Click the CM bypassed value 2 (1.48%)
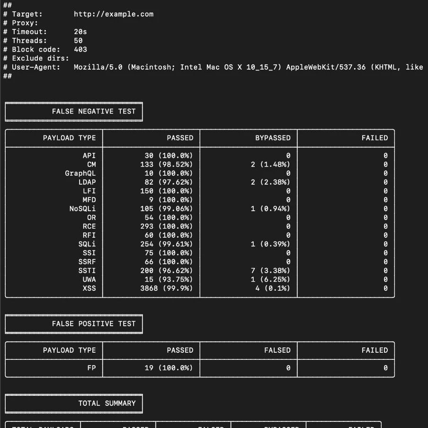Viewport: 428px width, 428px height. [270, 164]
